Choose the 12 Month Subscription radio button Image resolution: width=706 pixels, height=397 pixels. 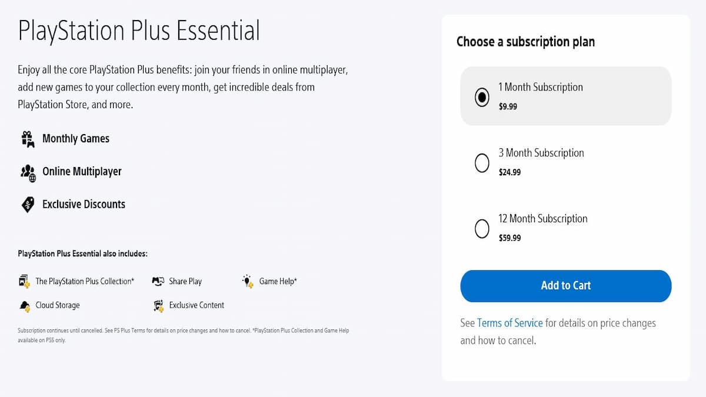(482, 228)
